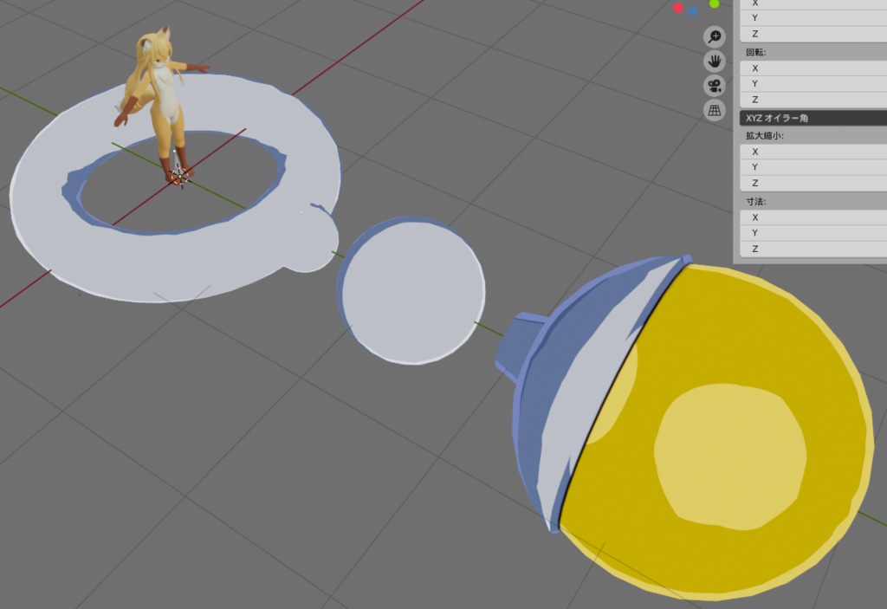This screenshot has width=887, height=609.
Task: Click the Z field under 拡大縮小
Action: (x=813, y=184)
